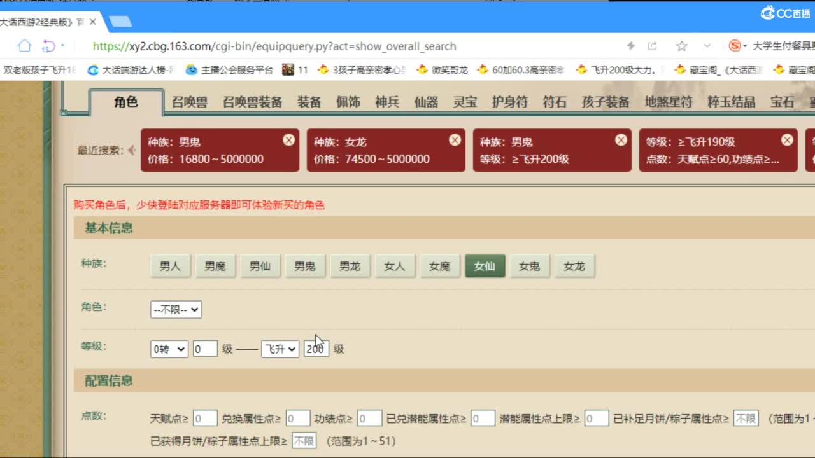815x458 pixels.
Task: Open the bookmark labeled 11
Action: point(295,70)
